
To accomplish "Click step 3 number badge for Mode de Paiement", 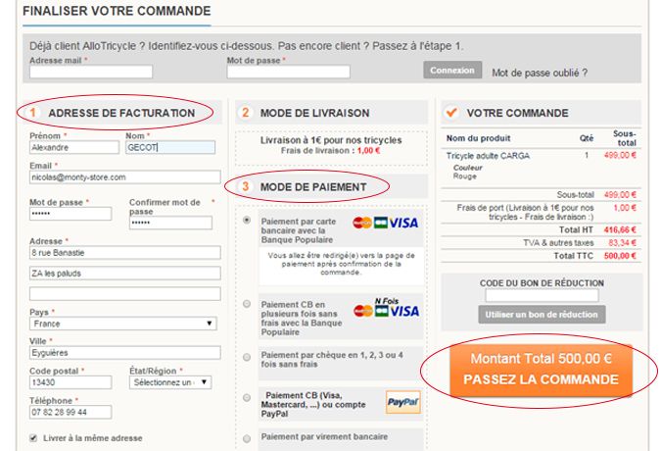I will click(246, 186).
